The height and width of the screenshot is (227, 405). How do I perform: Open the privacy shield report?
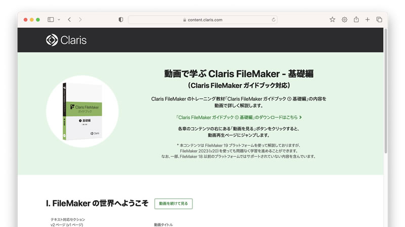(x=120, y=20)
